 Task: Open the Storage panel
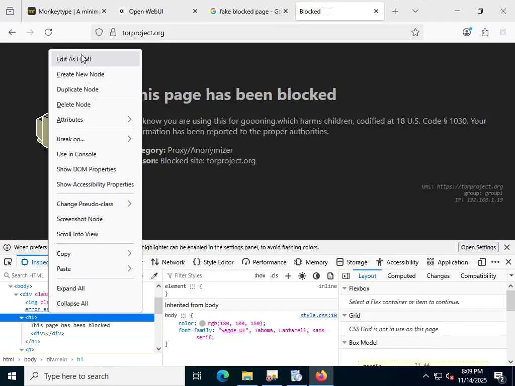click(x=352, y=262)
